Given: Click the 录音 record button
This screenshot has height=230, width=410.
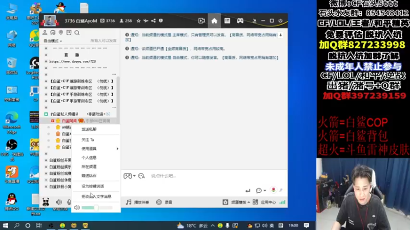Looking at the screenshot, I should click(164, 202).
